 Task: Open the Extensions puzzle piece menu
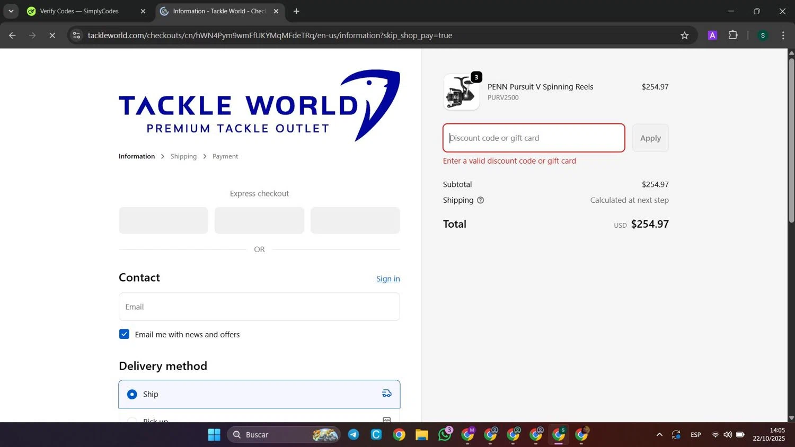point(733,35)
